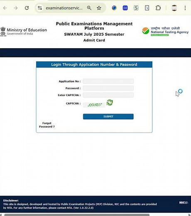Click the National Testing Agency logo
This screenshot has height=216, width=191.
tap(165, 31)
